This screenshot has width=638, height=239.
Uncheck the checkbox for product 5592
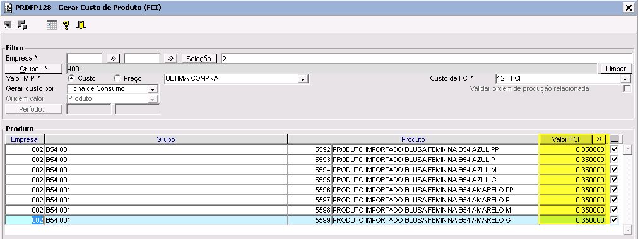point(615,149)
